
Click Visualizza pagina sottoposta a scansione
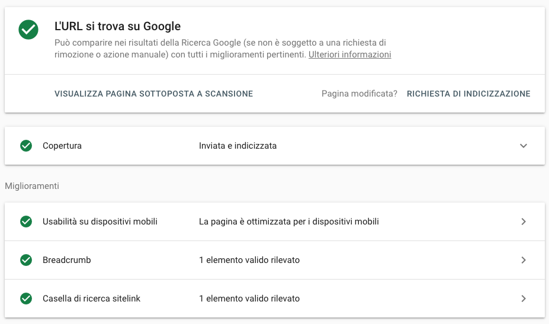coord(153,94)
